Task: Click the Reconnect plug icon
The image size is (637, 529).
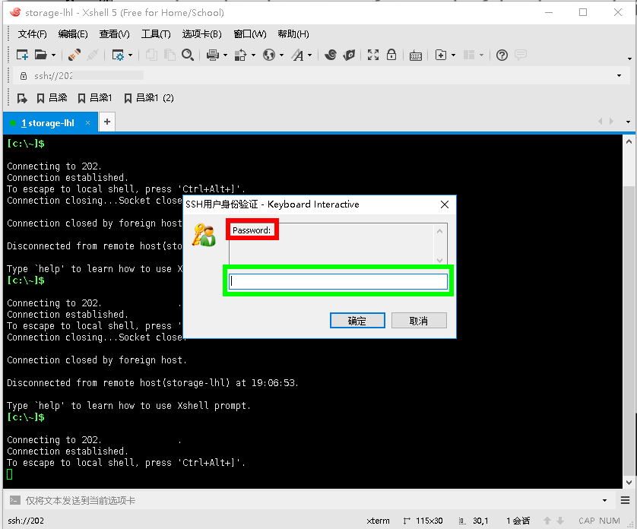Action: coord(74,55)
